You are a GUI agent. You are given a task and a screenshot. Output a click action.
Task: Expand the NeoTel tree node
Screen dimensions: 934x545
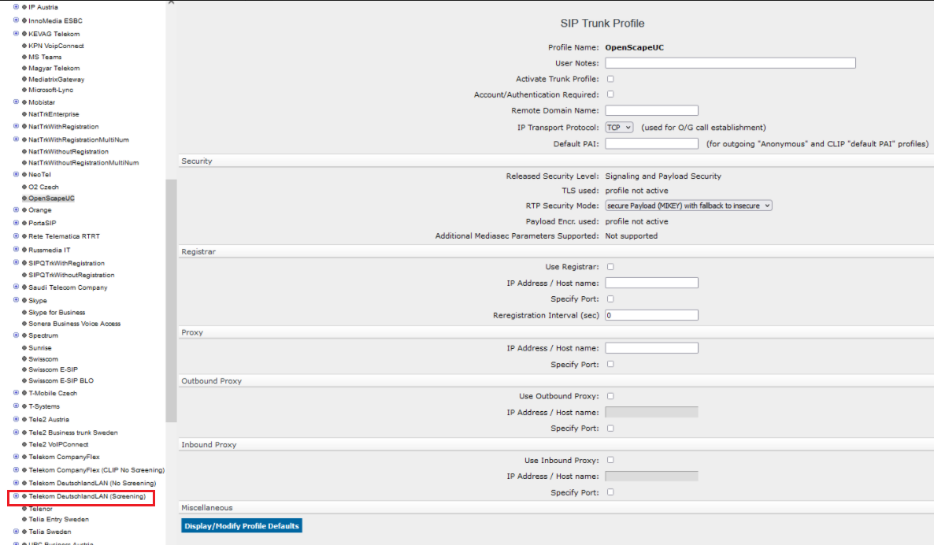pyautogui.click(x=16, y=175)
